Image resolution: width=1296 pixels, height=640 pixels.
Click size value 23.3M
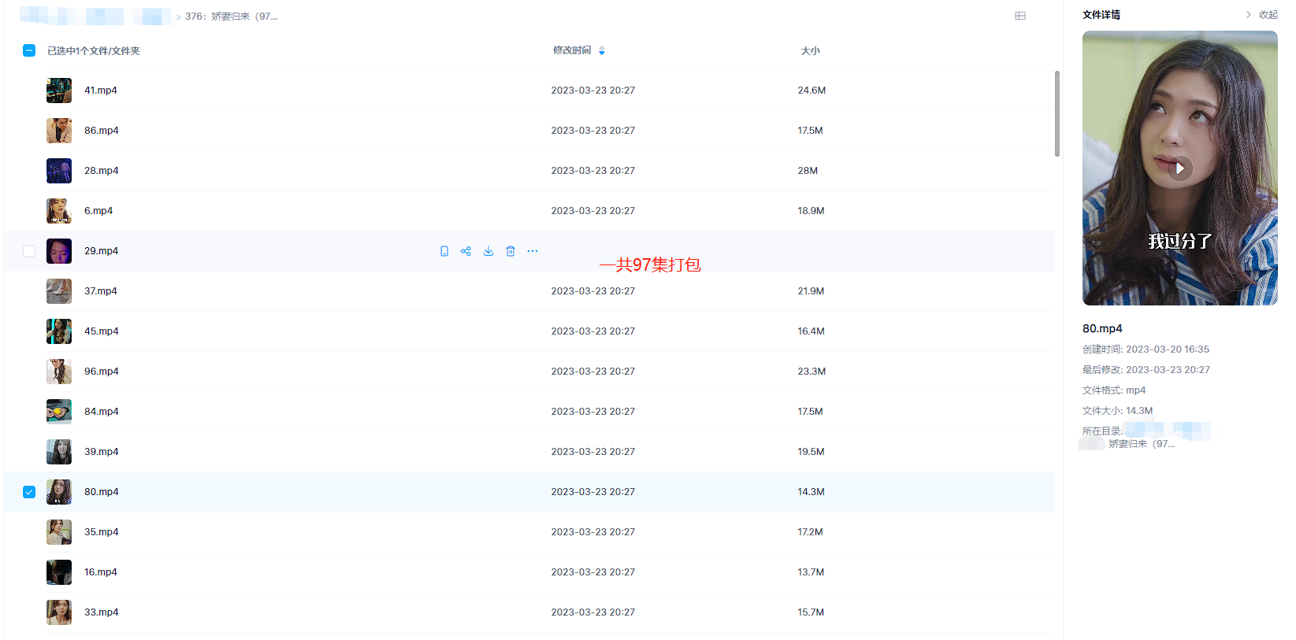pyautogui.click(x=811, y=372)
